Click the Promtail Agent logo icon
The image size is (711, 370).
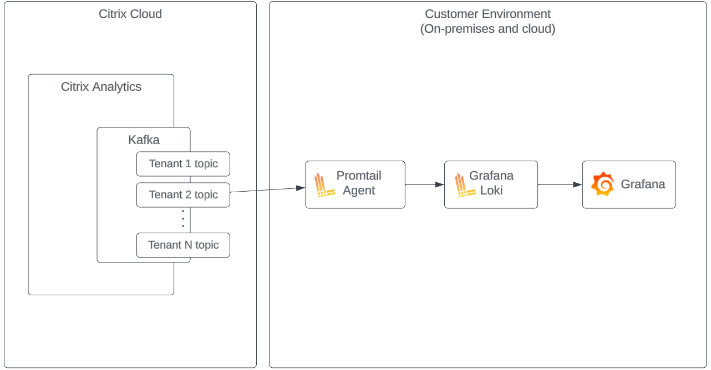pyautogui.click(x=326, y=185)
